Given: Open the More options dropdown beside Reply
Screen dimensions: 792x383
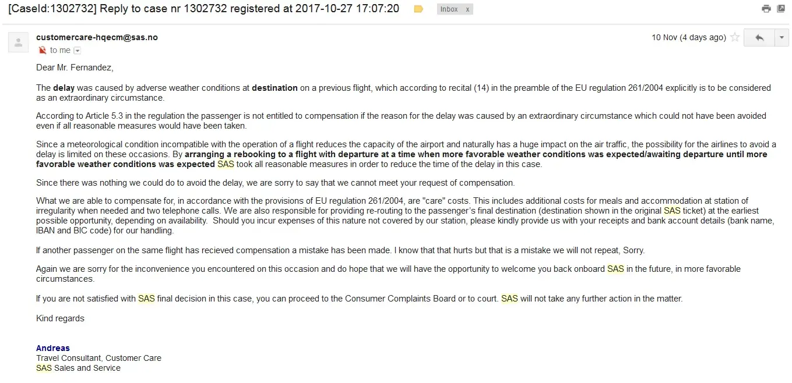Looking at the screenshot, I should click(x=782, y=37).
